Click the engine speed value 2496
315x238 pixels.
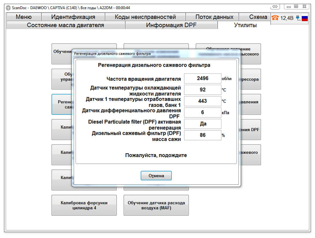(x=203, y=78)
